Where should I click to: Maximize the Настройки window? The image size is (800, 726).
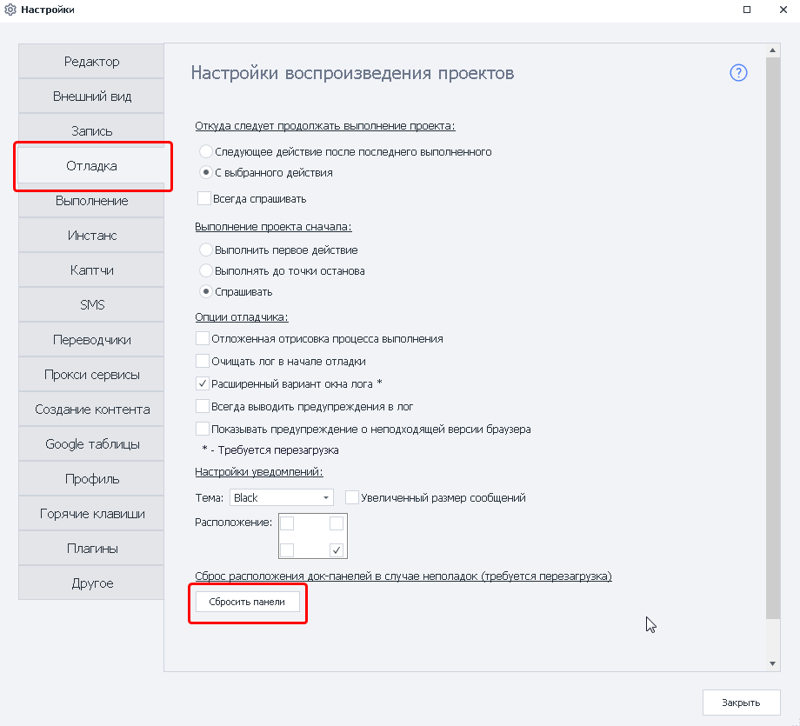746,10
